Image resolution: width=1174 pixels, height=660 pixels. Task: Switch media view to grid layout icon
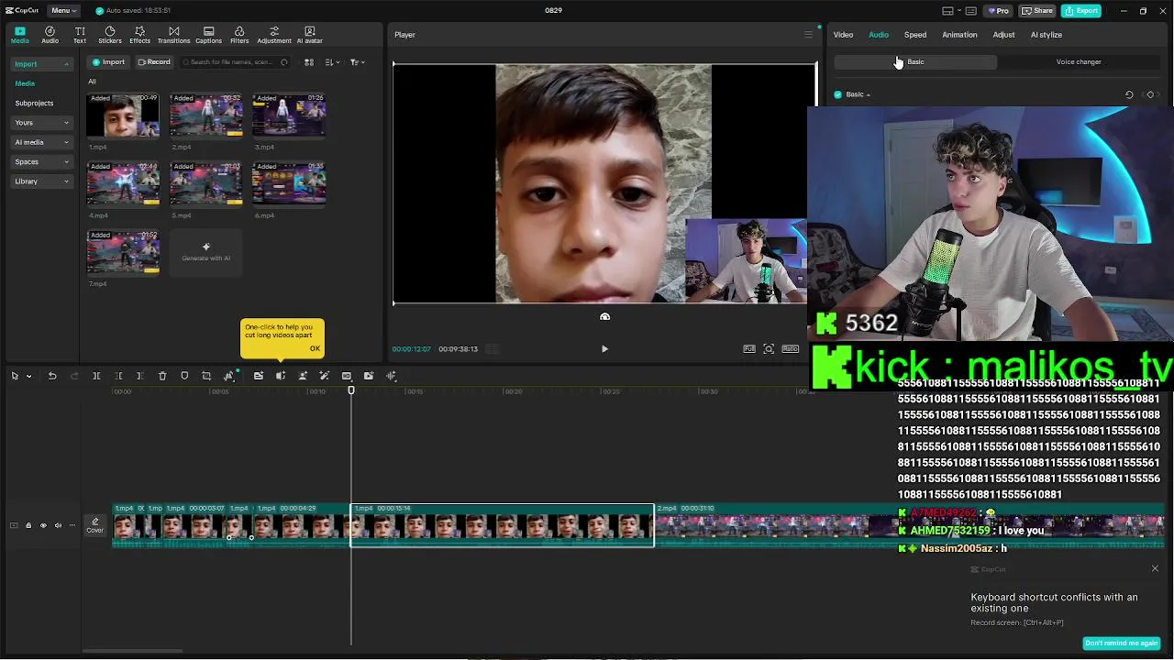(x=309, y=62)
